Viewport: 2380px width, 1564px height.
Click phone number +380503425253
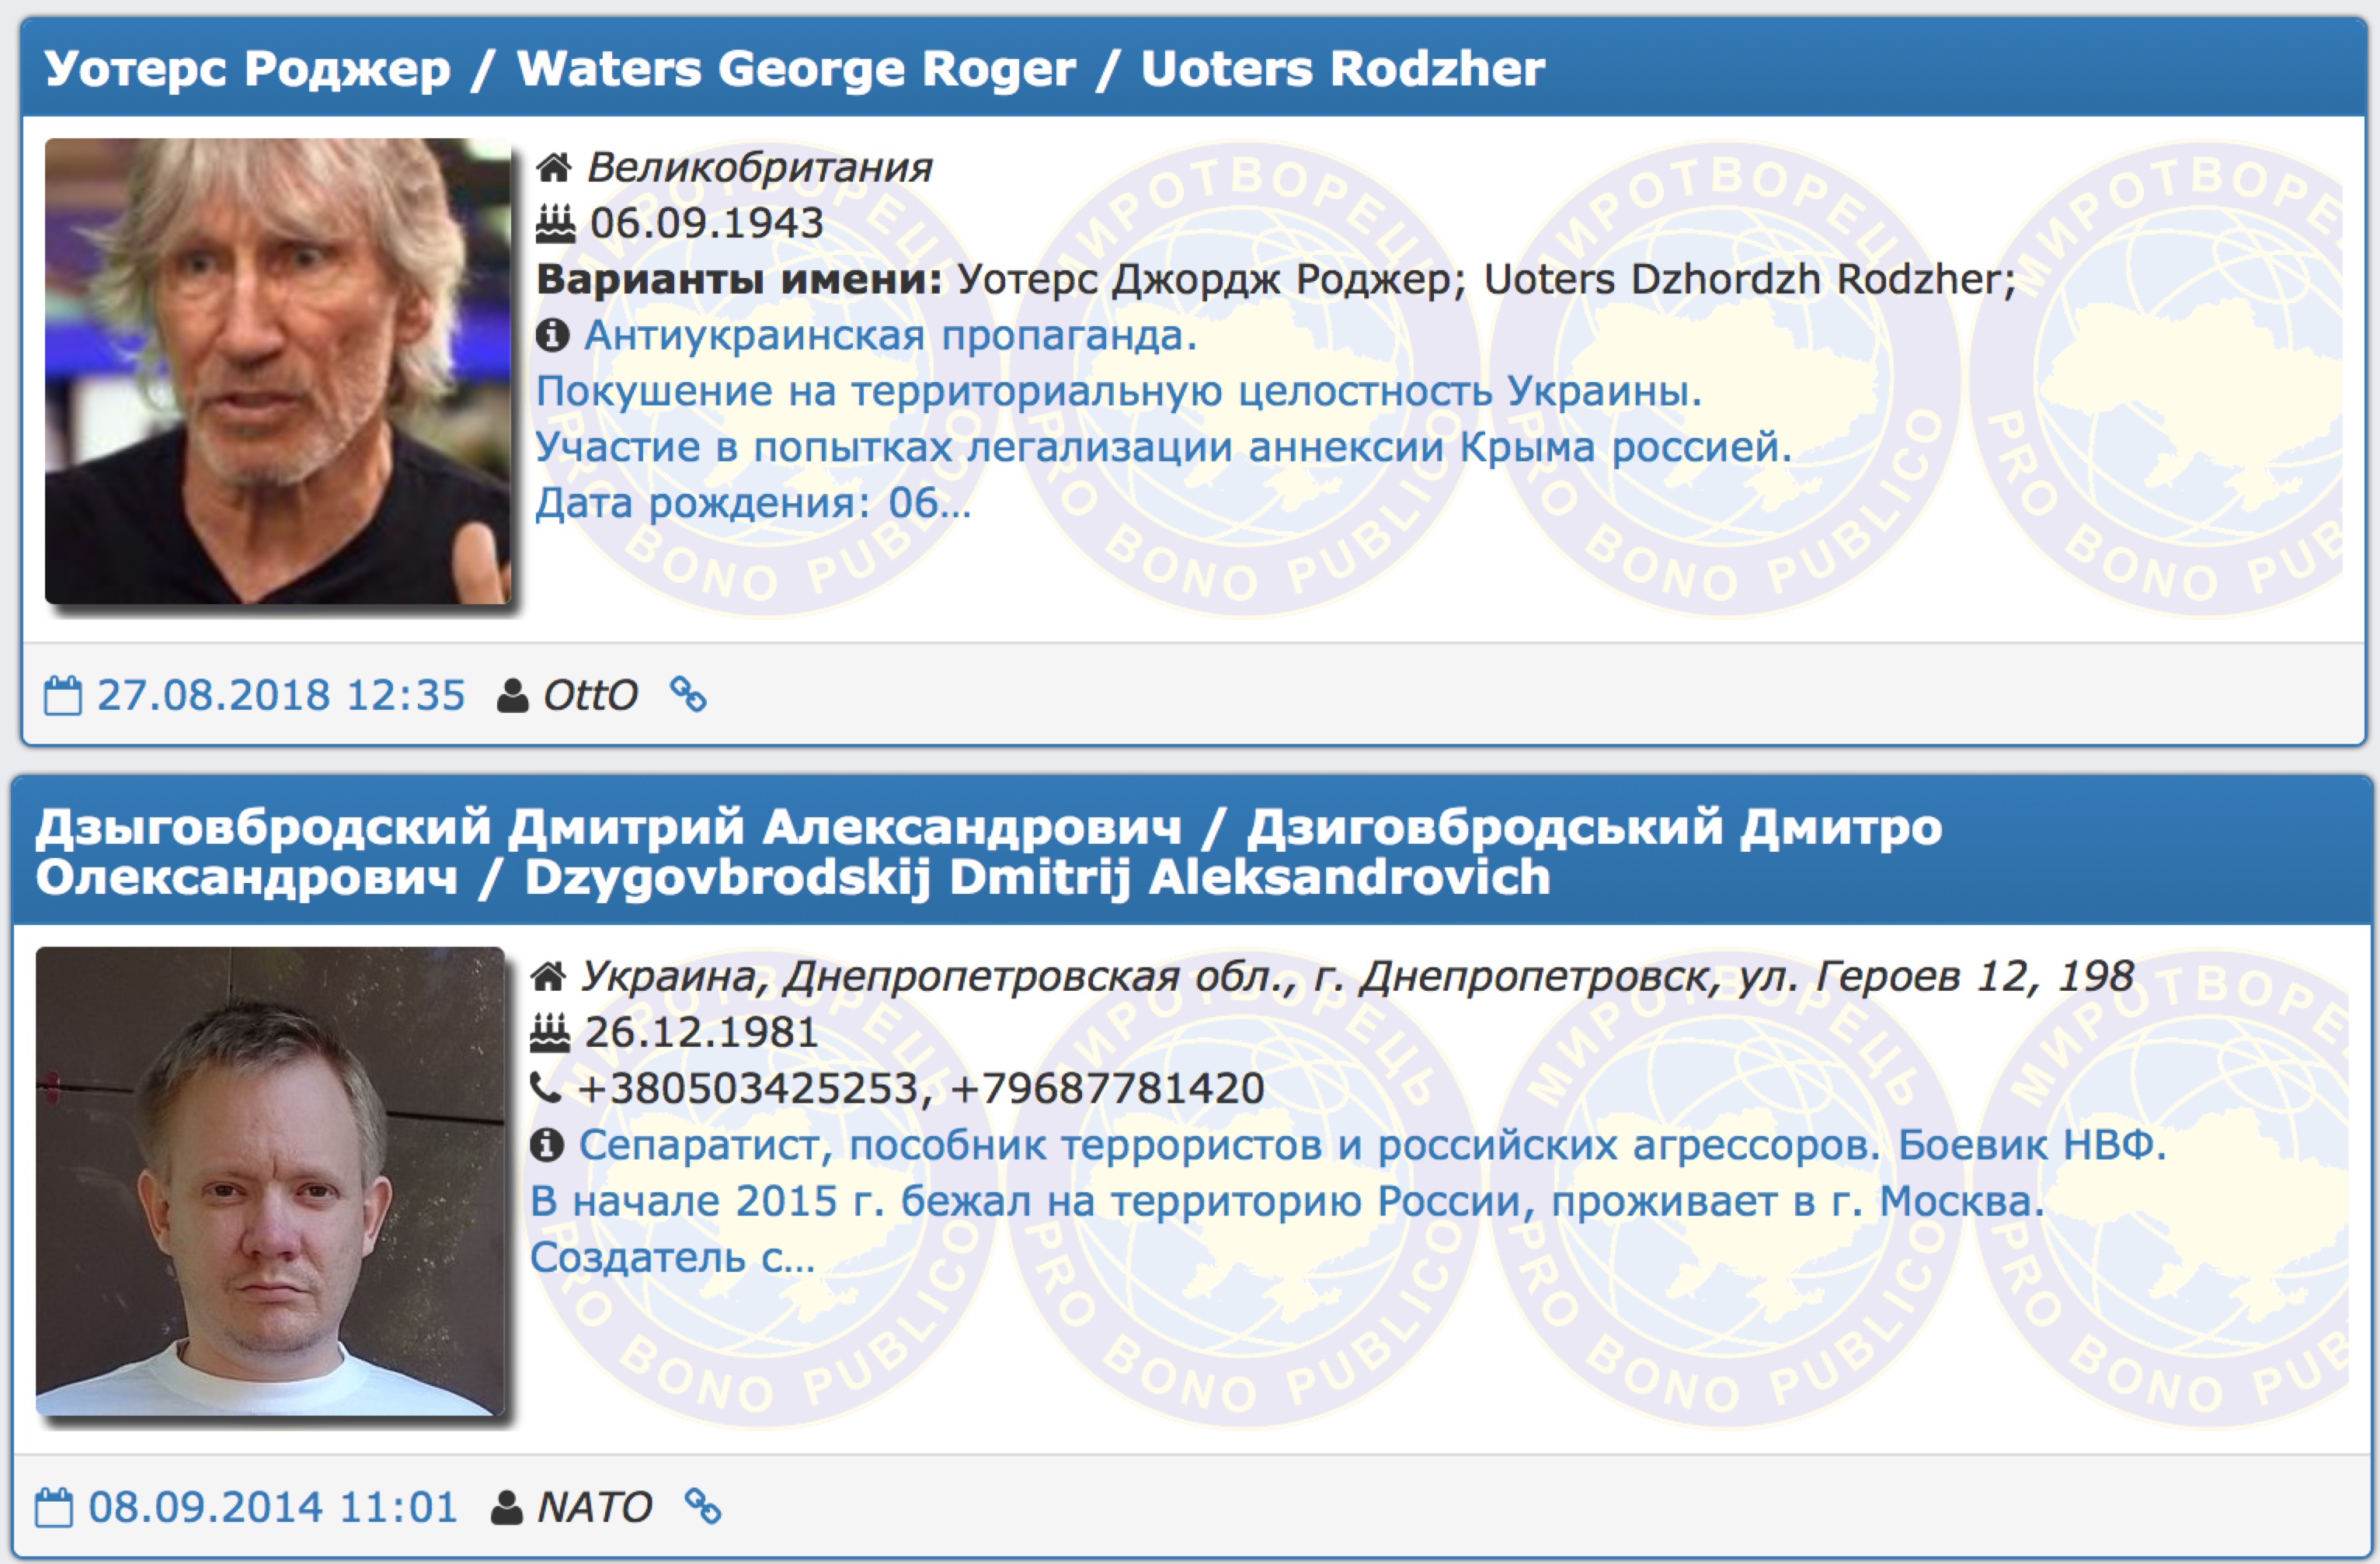[748, 1088]
